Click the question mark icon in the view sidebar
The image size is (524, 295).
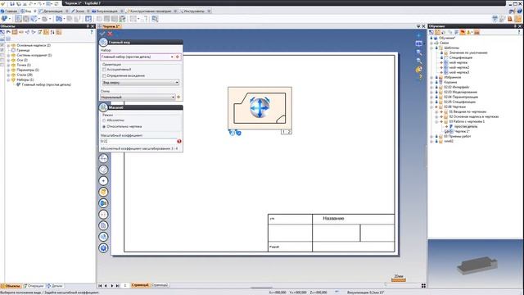pyautogui.click(x=420, y=77)
